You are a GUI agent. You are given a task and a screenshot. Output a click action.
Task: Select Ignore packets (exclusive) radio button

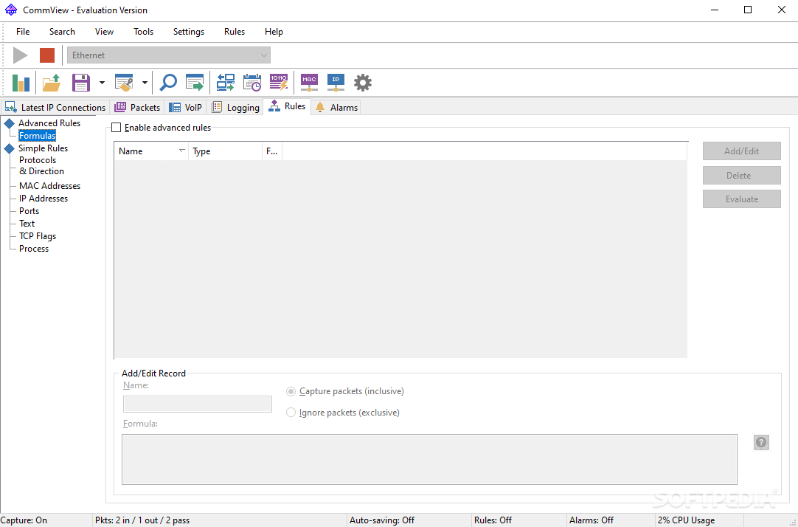click(x=291, y=413)
